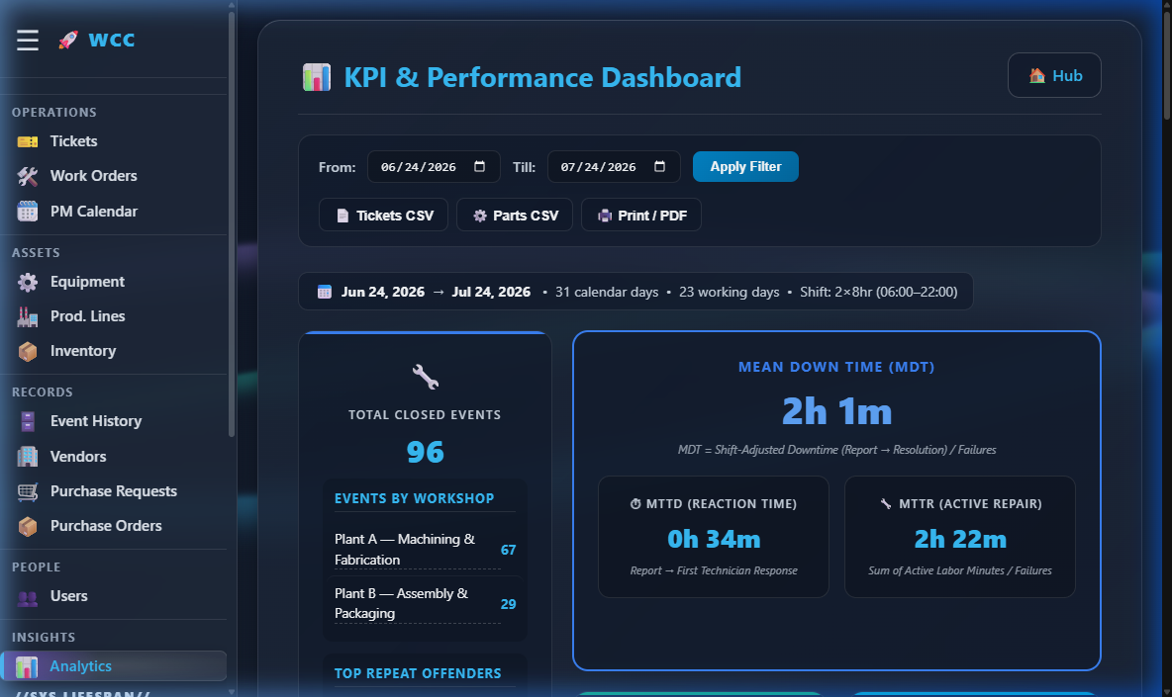The height and width of the screenshot is (697, 1172).
Task: Click the Event History cabinet icon
Action: click(x=28, y=421)
